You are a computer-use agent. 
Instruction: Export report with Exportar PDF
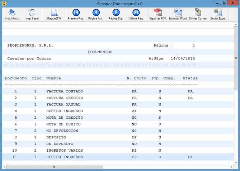tap(157, 14)
